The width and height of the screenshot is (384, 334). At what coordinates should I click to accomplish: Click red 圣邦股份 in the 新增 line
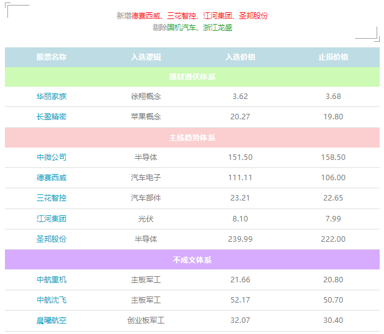click(254, 16)
